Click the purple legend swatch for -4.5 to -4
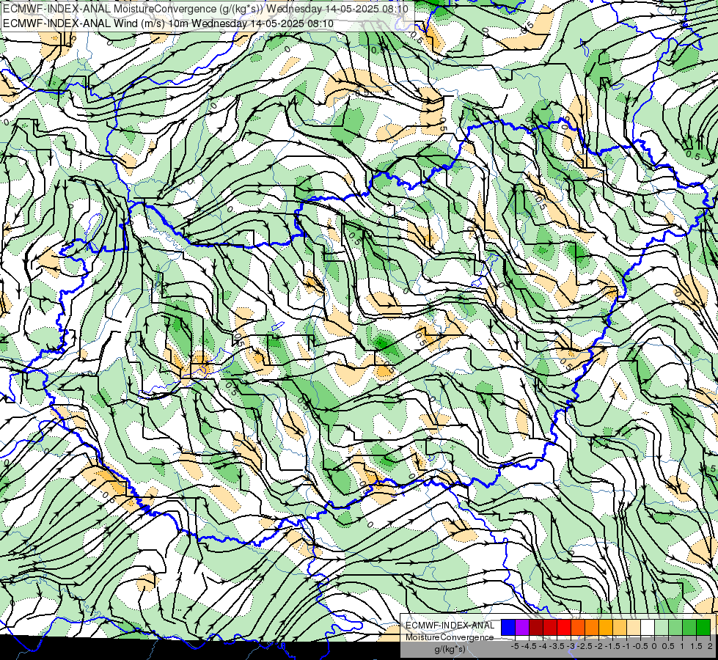The height and width of the screenshot is (660, 718). [x=522, y=628]
